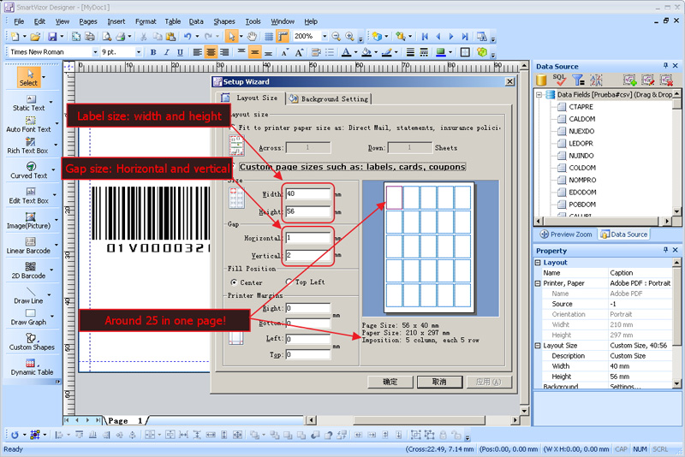Collapse the Data Fields tree node
685x457 pixels.
tap(539, 94)
